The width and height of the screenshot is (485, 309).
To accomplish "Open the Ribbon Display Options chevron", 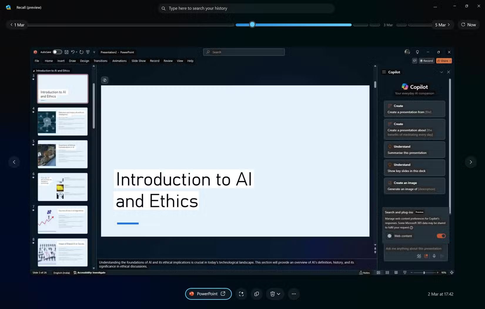I will pyautogui.click(x=94, y=52).
